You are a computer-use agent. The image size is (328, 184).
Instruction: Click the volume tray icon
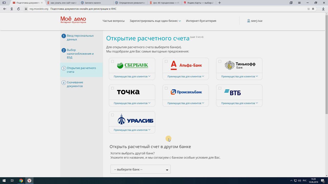300,181
